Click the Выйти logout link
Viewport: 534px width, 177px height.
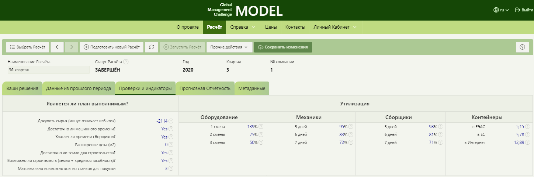pyautogui.click(x=524, y=10)
